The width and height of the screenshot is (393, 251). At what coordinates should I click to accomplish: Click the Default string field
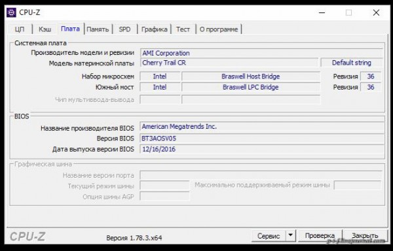[x=351, y=63]
